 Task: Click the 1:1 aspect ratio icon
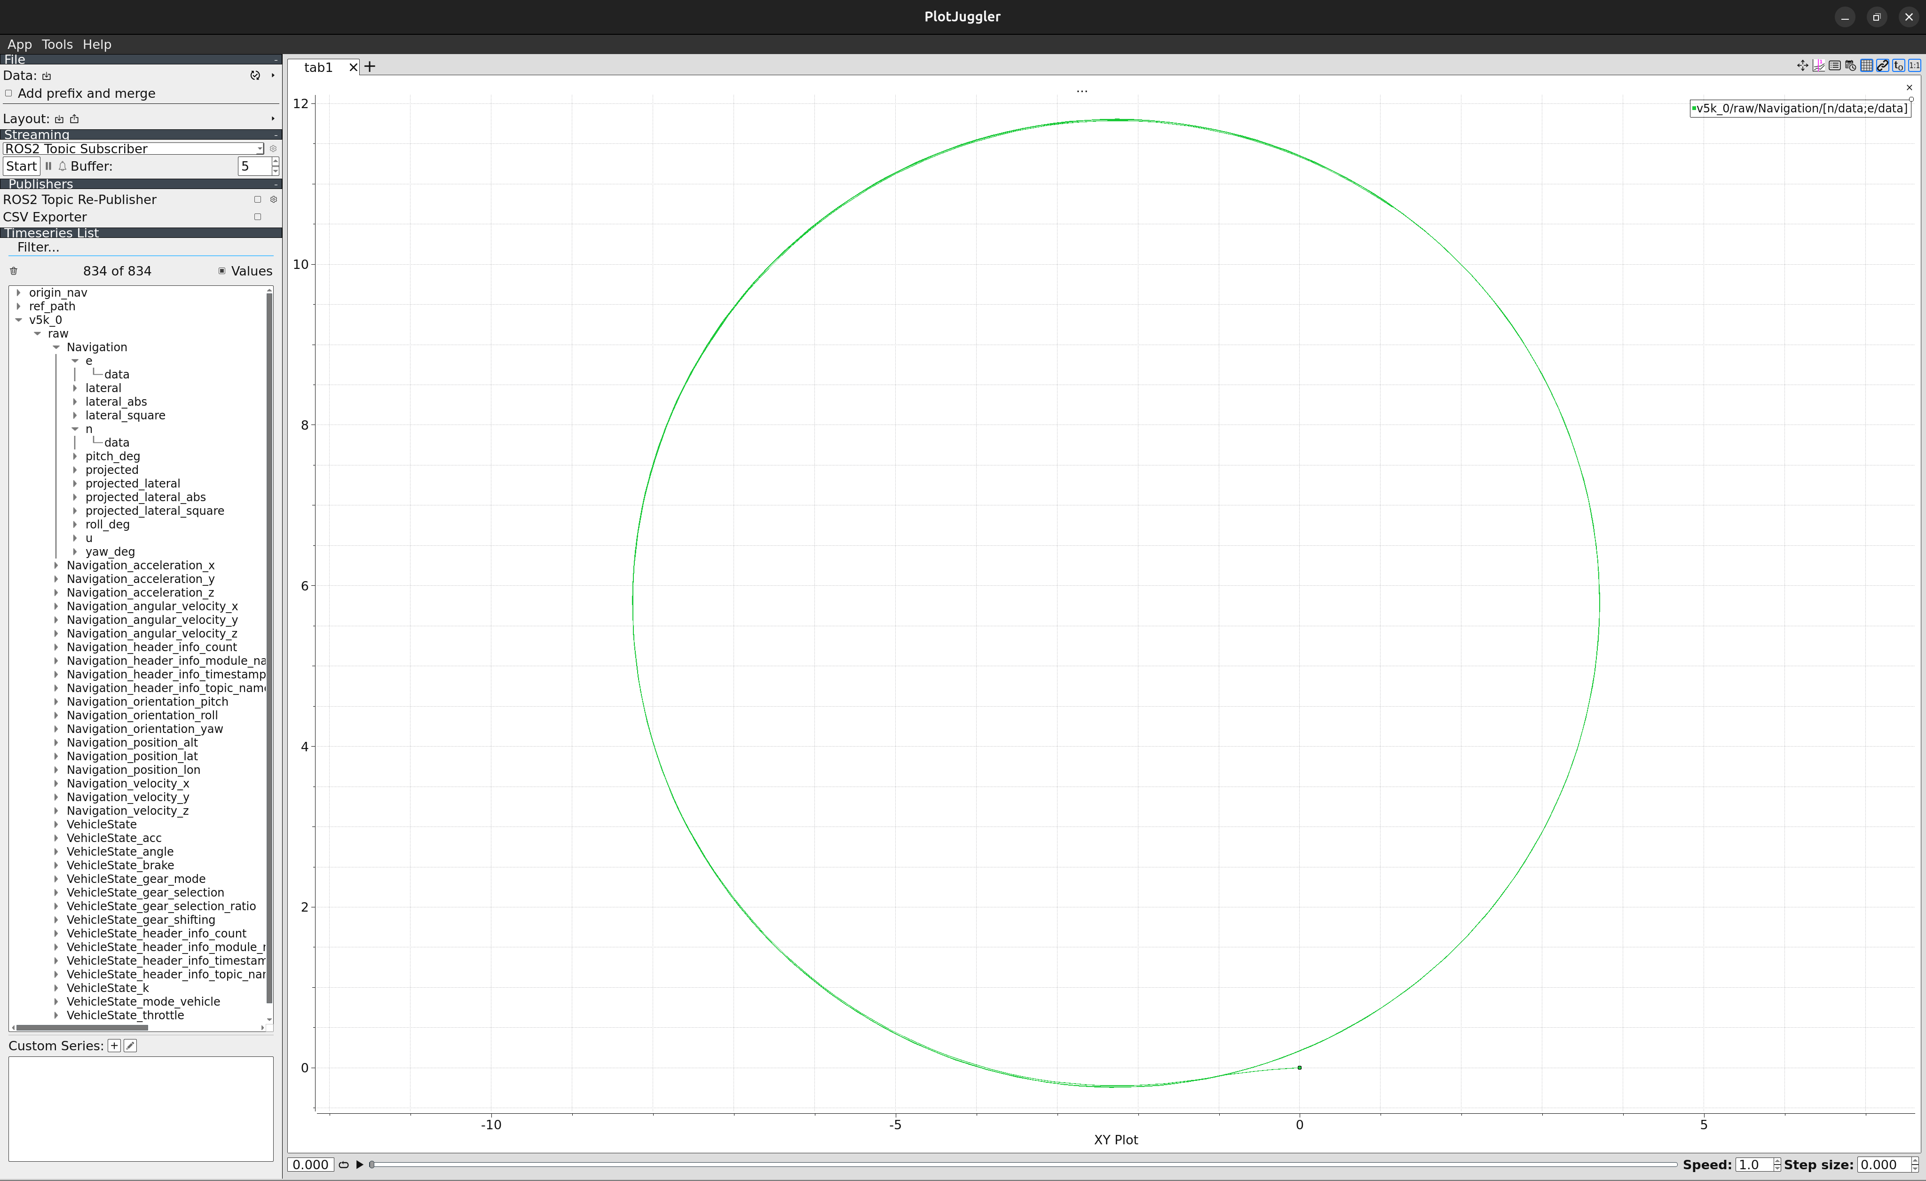(1914, 66)
